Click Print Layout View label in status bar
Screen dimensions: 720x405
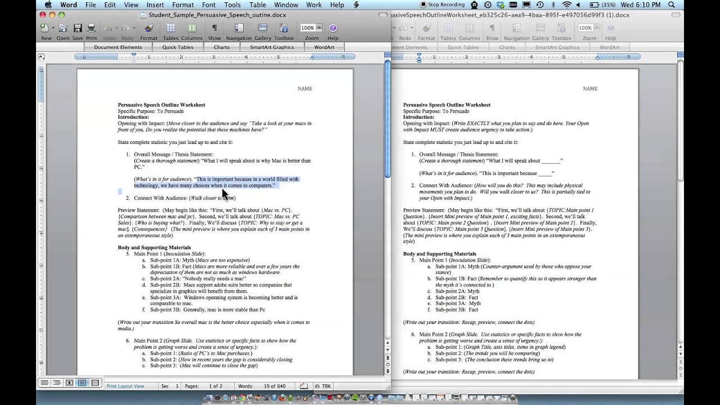(x=125, y=386)
